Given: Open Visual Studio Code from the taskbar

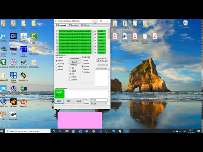Looking at the screenshot, I should [100, 131].
